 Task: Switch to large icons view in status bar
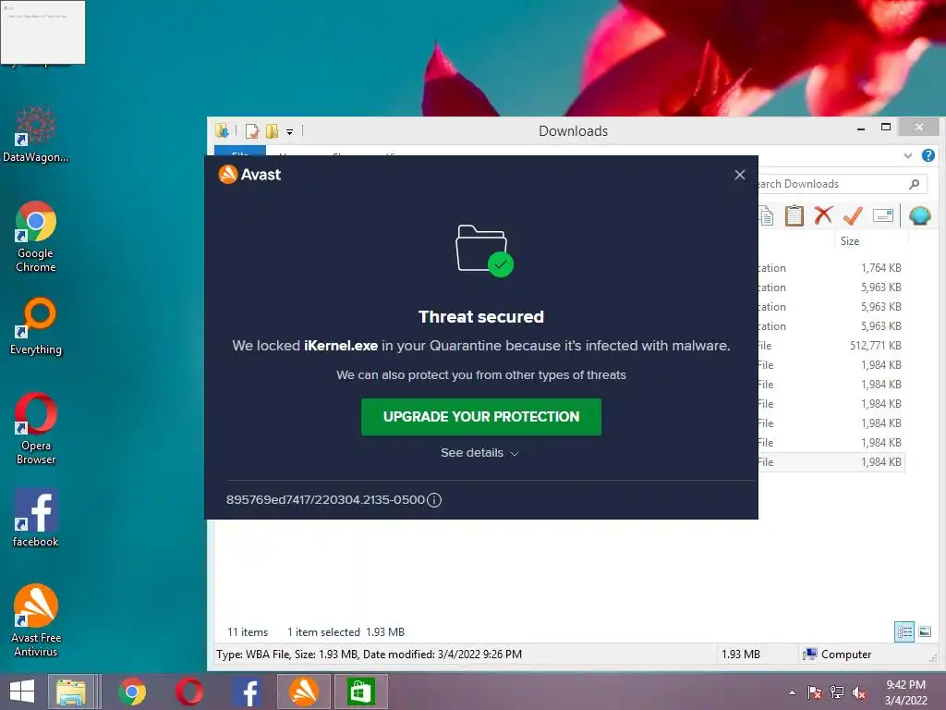pos(924,632)
